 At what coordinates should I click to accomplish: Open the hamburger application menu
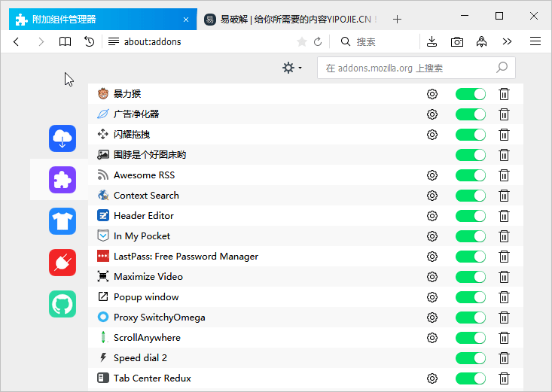pos(535,41)
